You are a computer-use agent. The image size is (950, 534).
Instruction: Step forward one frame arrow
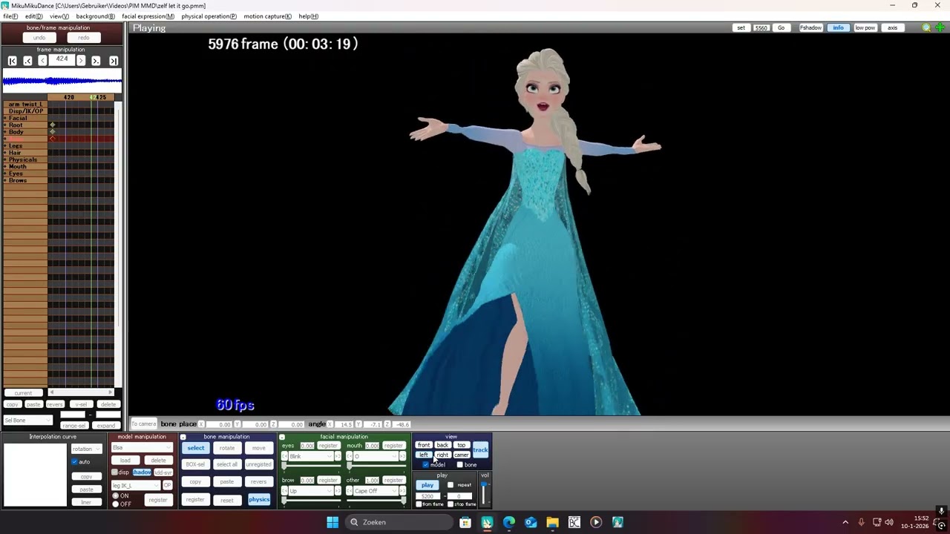81,61
